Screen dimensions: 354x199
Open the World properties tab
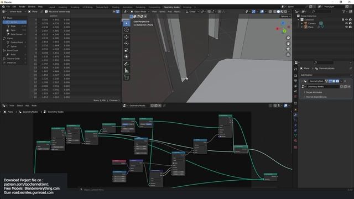pos(295,96)
